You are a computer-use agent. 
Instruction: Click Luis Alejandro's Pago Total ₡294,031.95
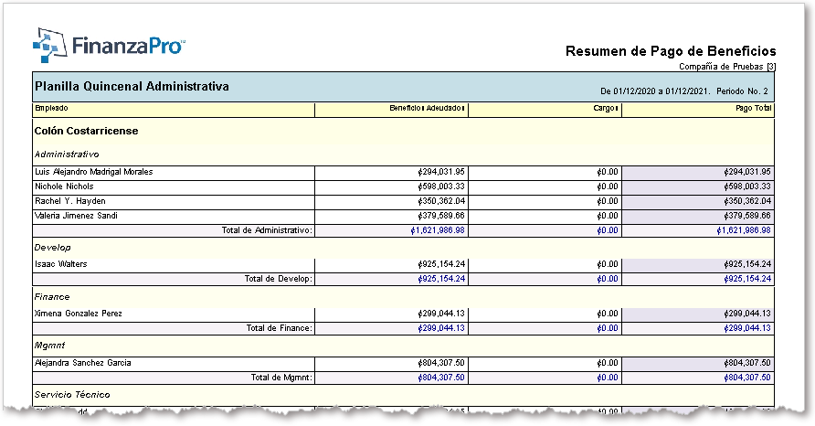click(x=747, y=172)
